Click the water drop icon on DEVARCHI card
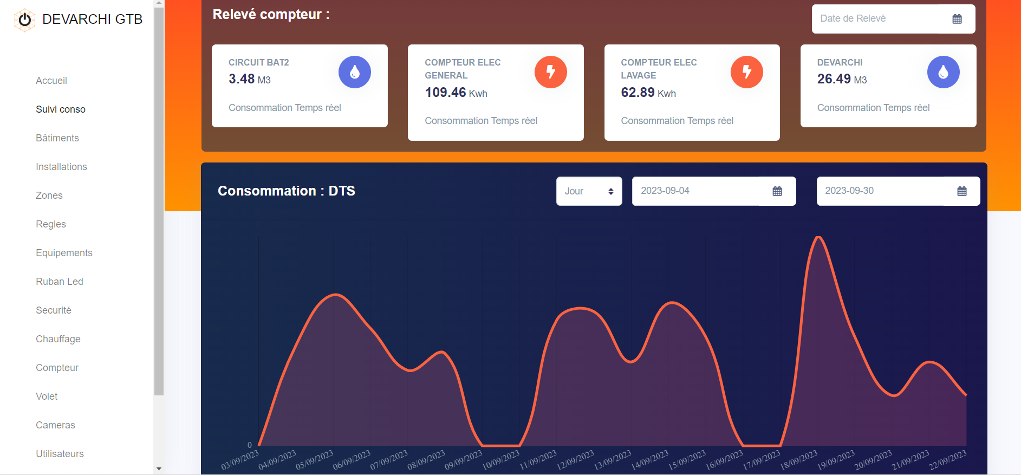Viewport: 1021px width, 475px height. (942, 72)
